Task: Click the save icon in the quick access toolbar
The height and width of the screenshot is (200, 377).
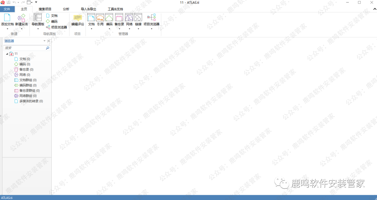Action: pos(8,2)
